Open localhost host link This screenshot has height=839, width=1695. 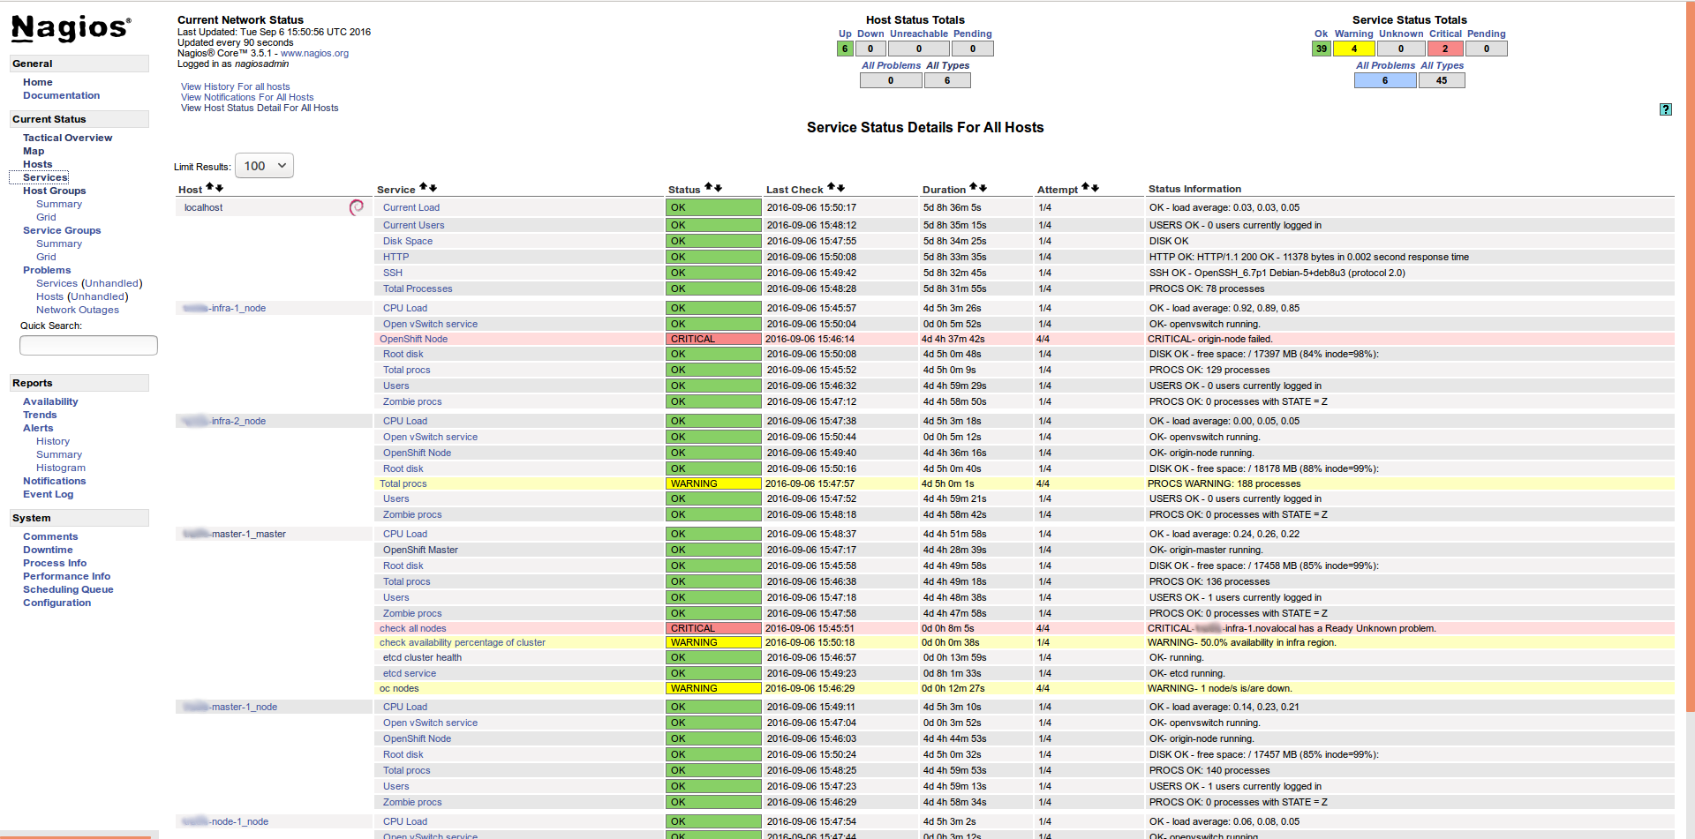point(203,207)
